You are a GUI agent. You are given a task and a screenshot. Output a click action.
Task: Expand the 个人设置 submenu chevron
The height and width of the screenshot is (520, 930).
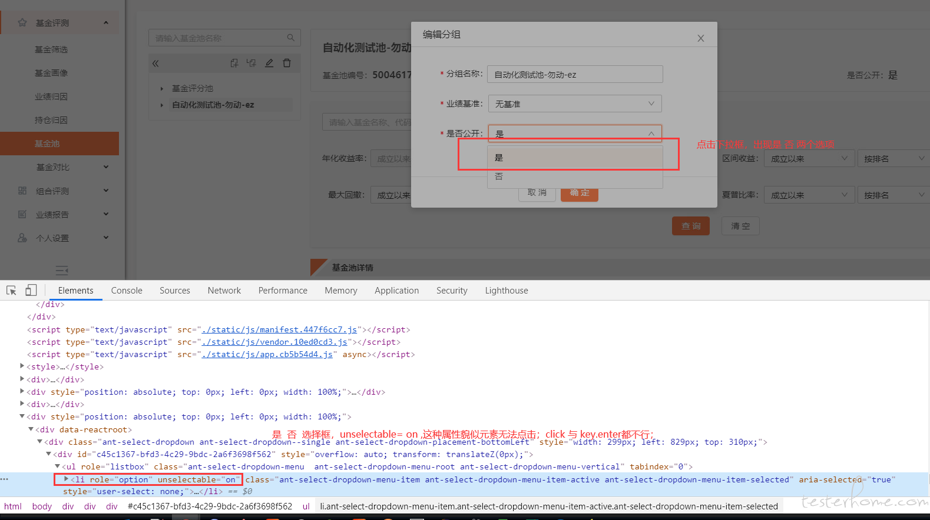(106, 238)
